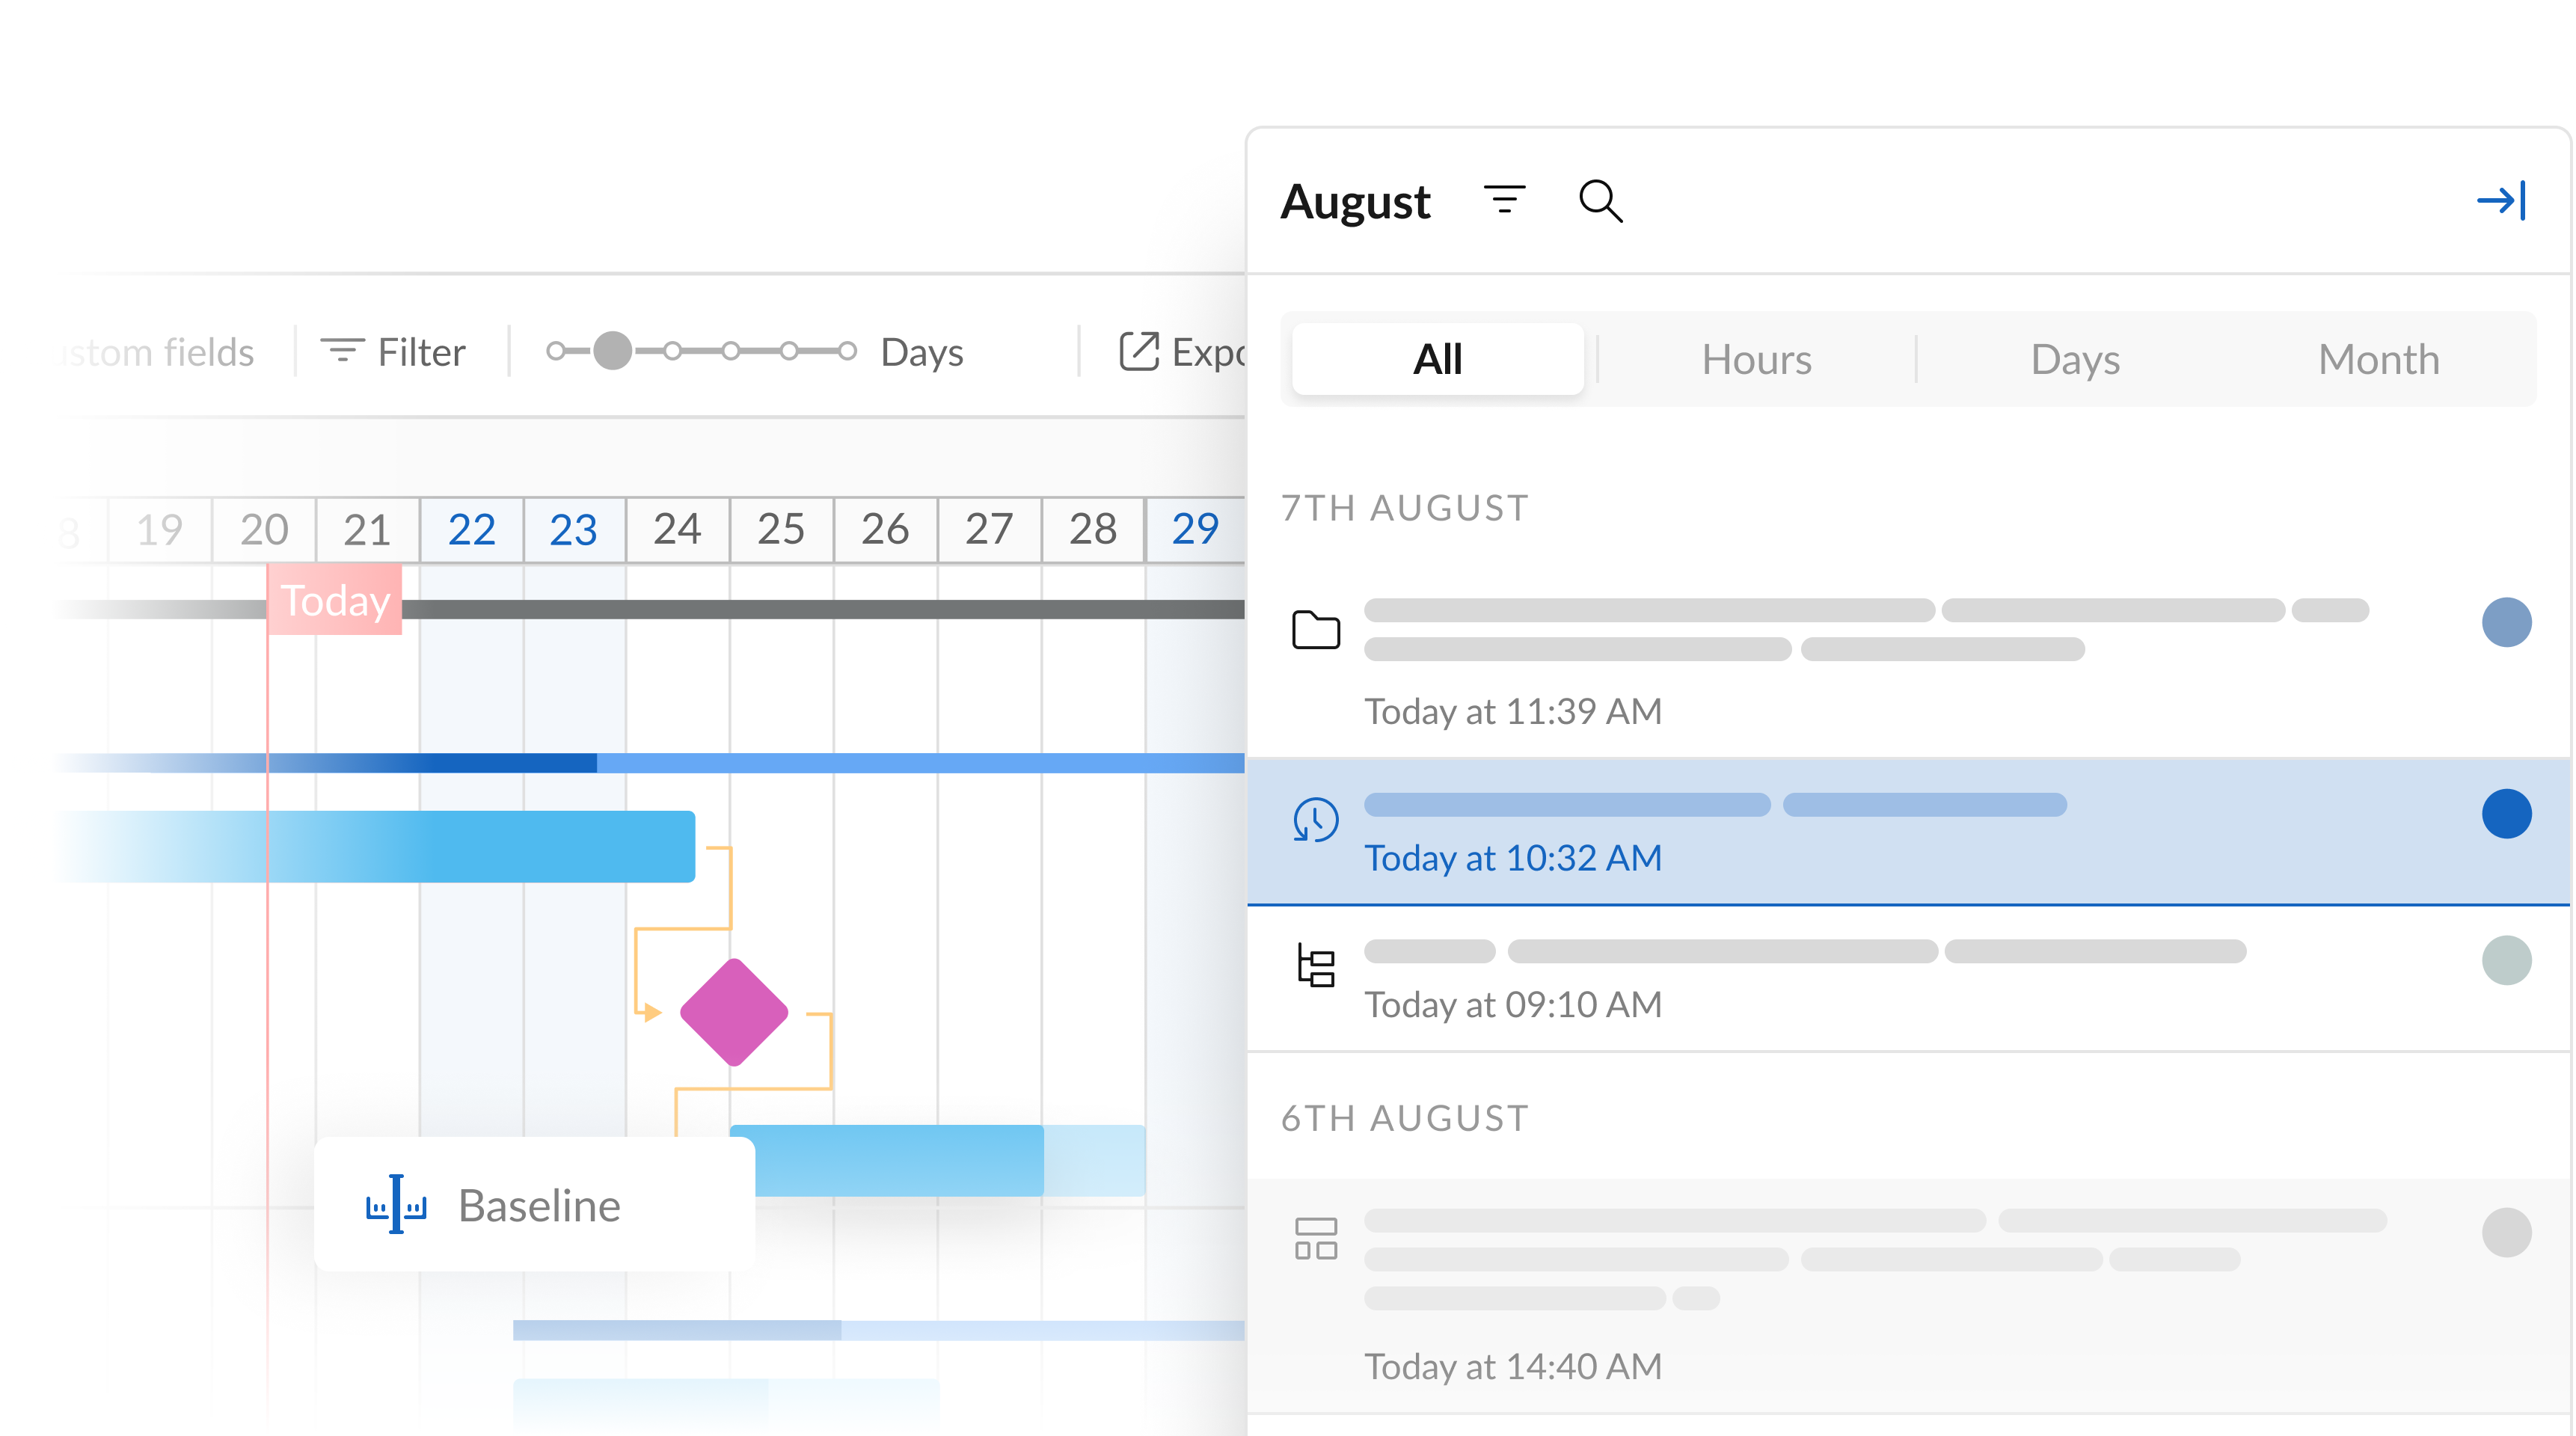The width and height of the screenshot is (2576, 1436).
Task: Switch to the Days tab in the panel
Action: [x=2075, y=359]
